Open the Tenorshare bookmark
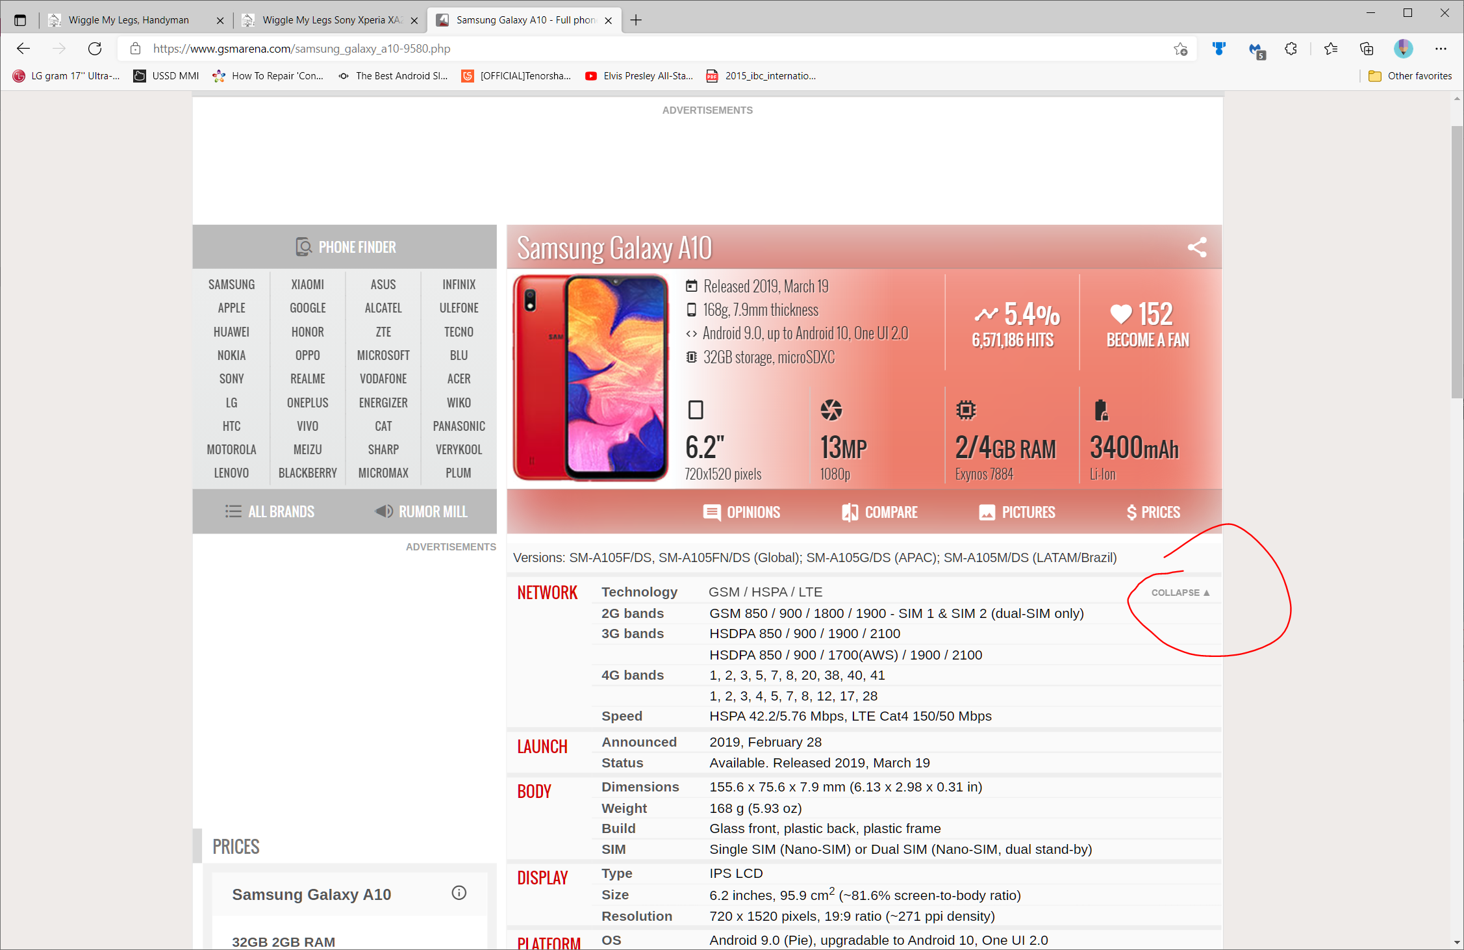This screenshot has width=1464, height=950. tap(516, 76)
